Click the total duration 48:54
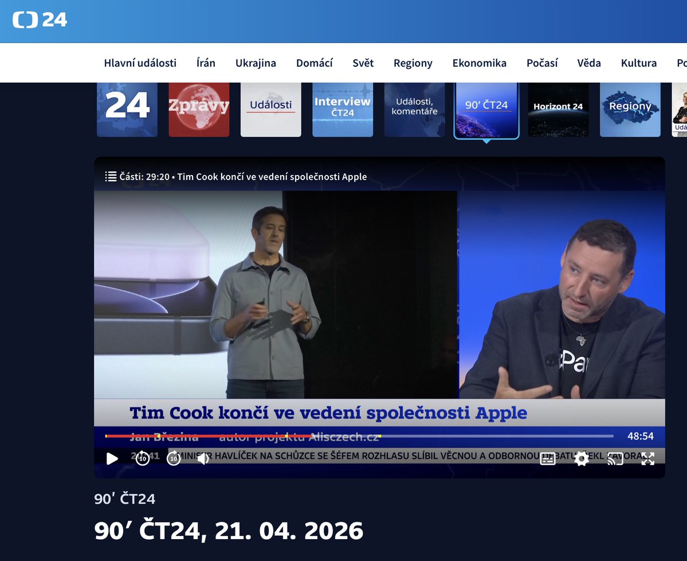This screenshot has height=561, width=687. point(640,436)
